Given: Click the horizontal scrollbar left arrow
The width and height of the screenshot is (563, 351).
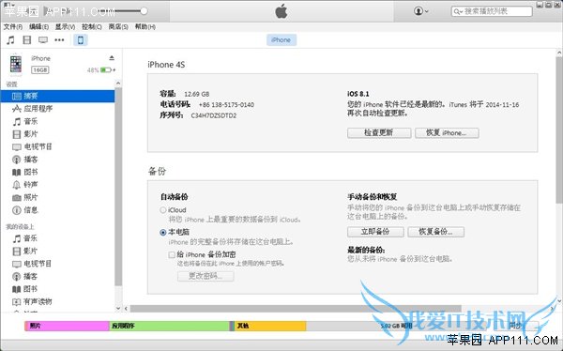Looking at the screenshot, I should [x=126, y=308].
